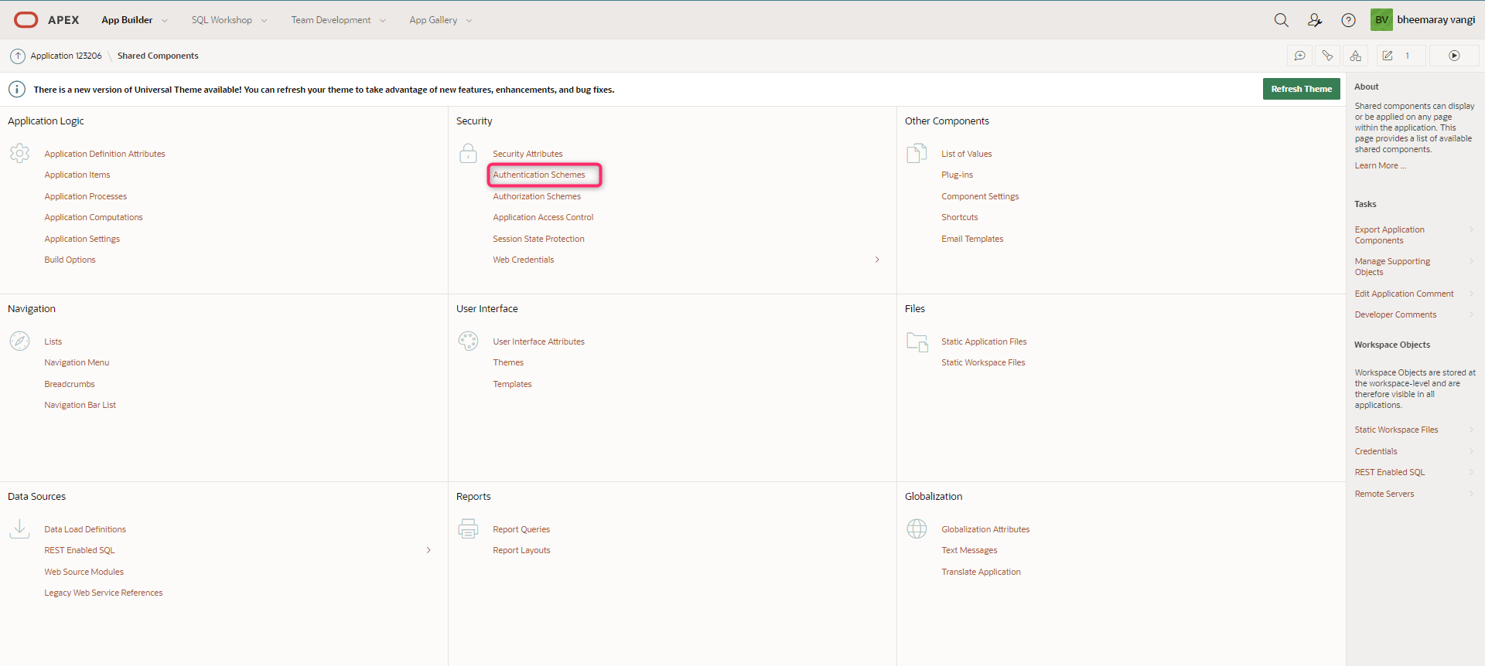Open Application Items

[x=77, y=175]
